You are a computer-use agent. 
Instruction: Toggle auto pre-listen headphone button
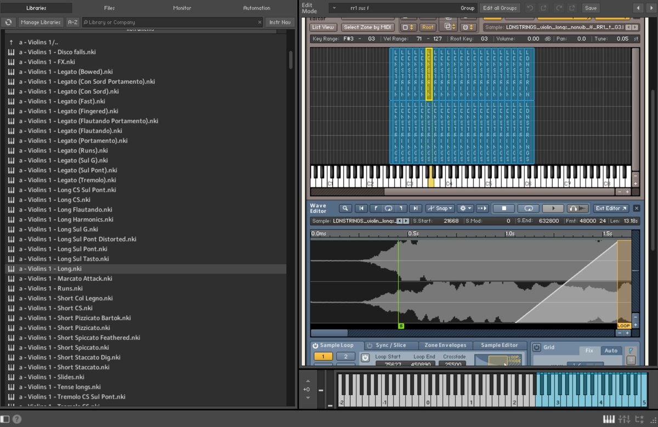tap(577, 208)
